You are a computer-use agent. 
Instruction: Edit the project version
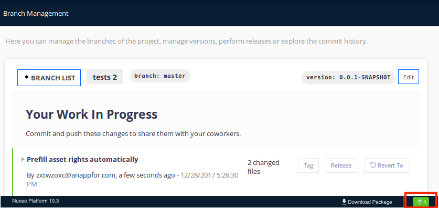click(409, 77)
